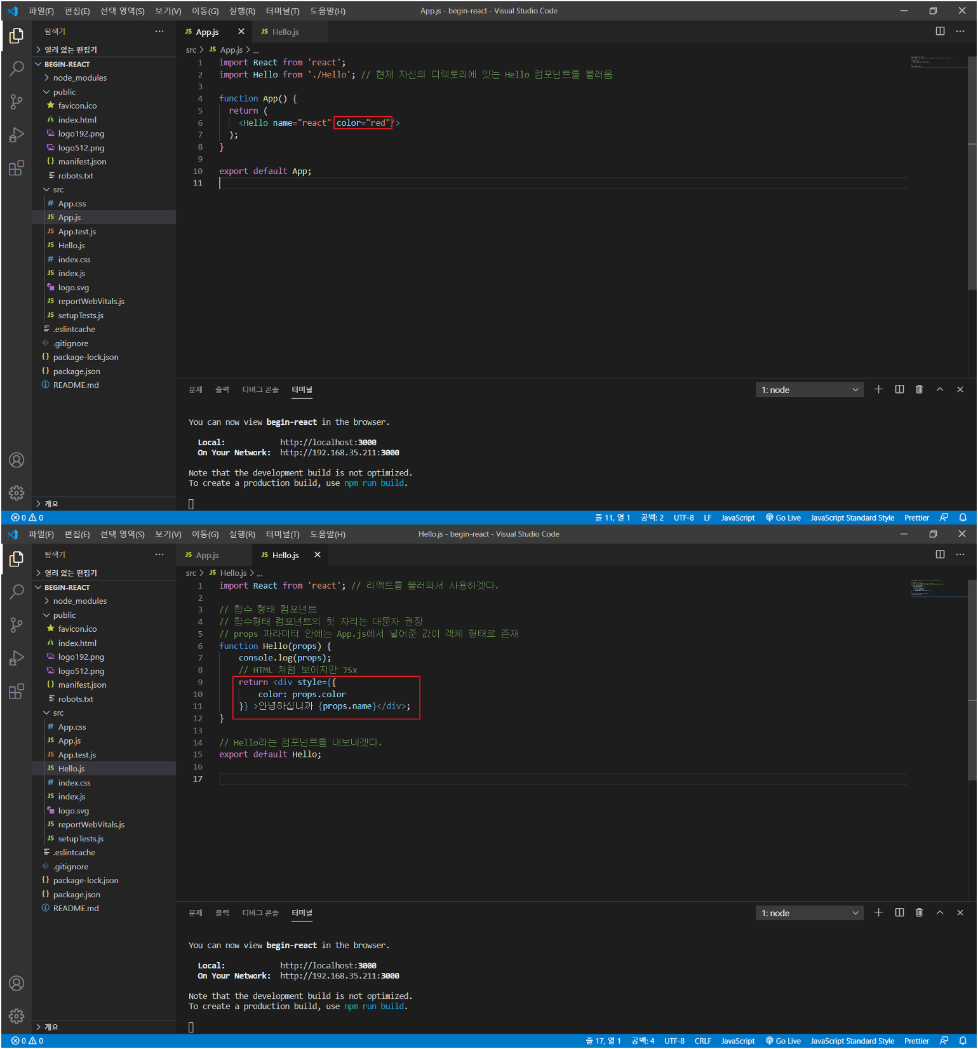The height and width of the screenshot is (1049, 978).
Task: Click CRLF end-of-line in bottom status bar
Action: point(702,1041)
